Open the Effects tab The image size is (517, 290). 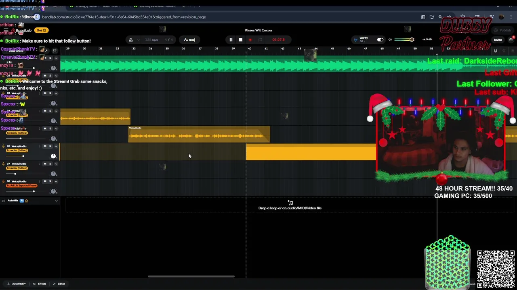(x=40, y=284)
